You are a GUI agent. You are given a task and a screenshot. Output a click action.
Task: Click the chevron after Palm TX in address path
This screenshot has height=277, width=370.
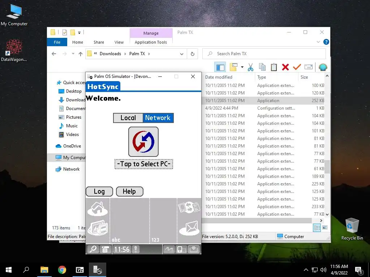(149, 54)
